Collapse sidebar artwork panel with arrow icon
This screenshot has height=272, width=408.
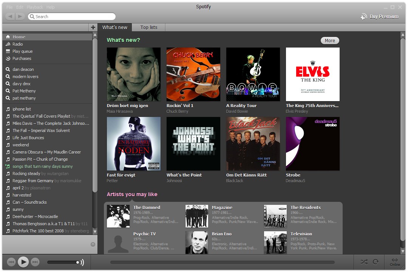(93, 244)
